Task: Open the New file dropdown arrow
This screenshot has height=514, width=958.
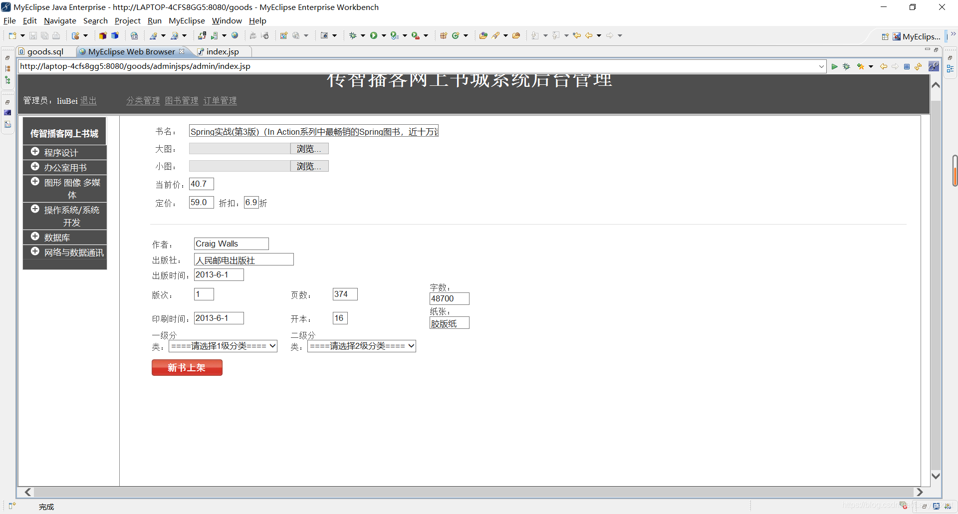Action: coord(22,36)
